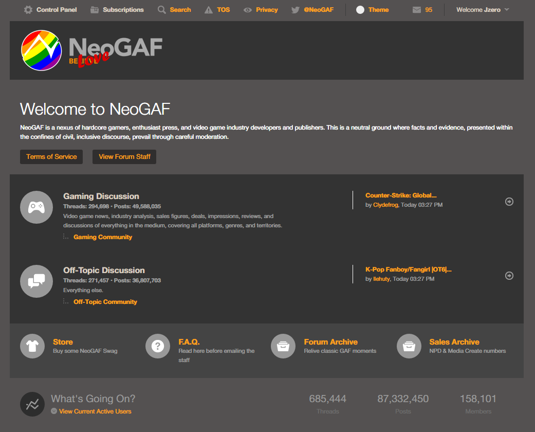Viewport: 535px width, 432px height.
Task: Open Search using the magnifier icon
Action: (160, 9)
